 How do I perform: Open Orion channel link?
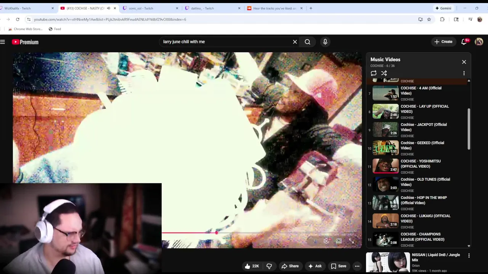(x=416, y=266)
